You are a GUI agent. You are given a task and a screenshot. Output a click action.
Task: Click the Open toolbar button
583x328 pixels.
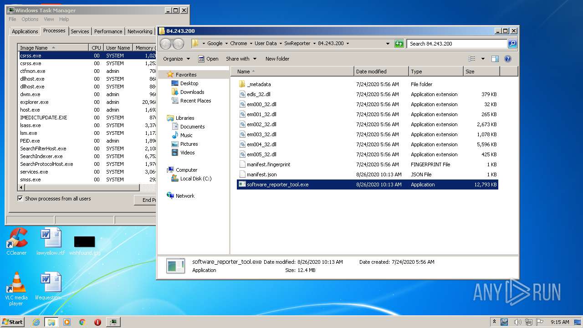click(x=208, y=59)
